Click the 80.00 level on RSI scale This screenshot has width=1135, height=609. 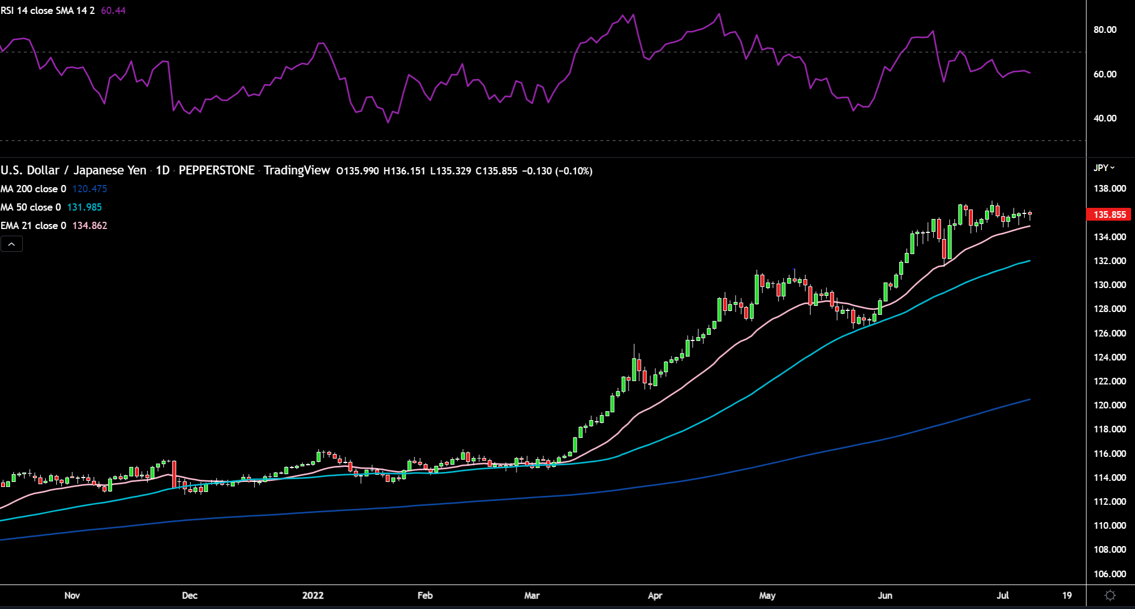coord(1104,30)
